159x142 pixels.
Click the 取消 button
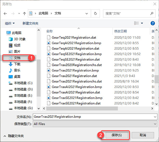(143, 135)
